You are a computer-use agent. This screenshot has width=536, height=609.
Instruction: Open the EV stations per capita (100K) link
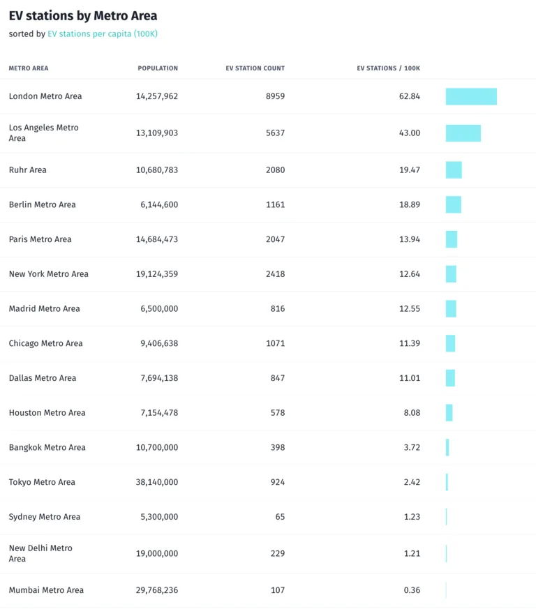tap(103, 34)
